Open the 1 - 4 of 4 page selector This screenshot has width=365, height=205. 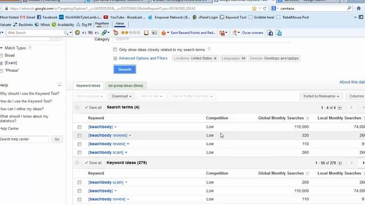point(340,108)
